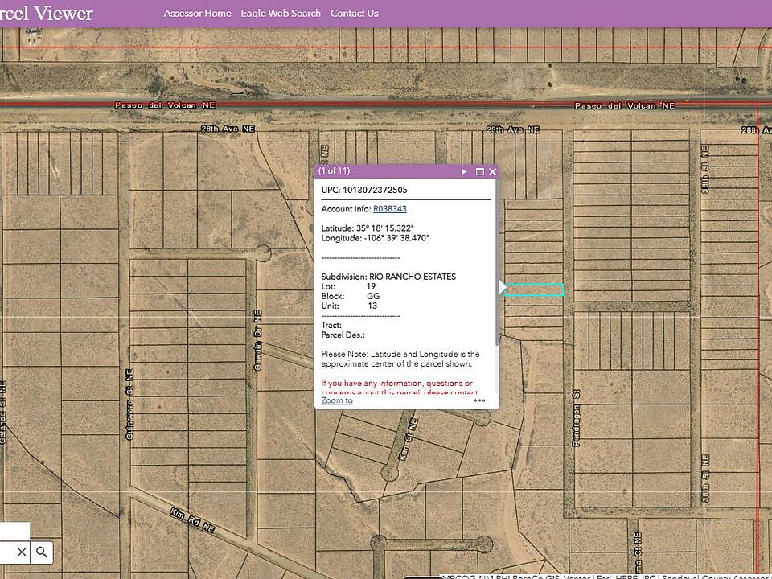Click the Parcel Des.: field label
Image resolution: width=772 pixels, height=579 pixels.
click(343, 335)
